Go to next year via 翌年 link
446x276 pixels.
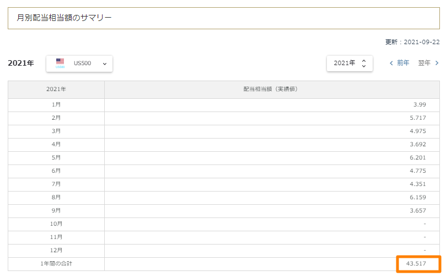[424, 63]
